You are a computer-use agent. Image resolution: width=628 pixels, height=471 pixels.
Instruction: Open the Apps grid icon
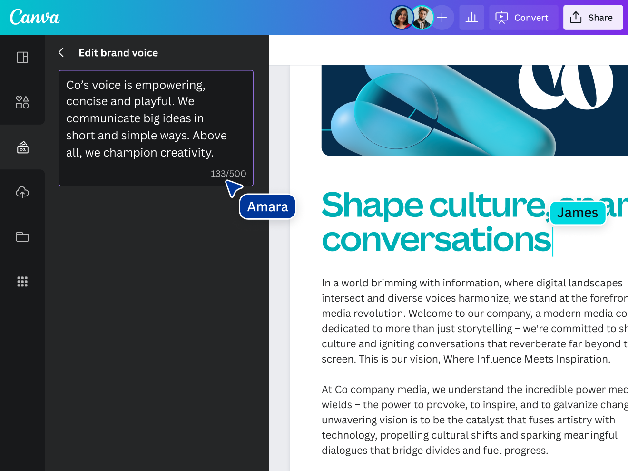22,282
